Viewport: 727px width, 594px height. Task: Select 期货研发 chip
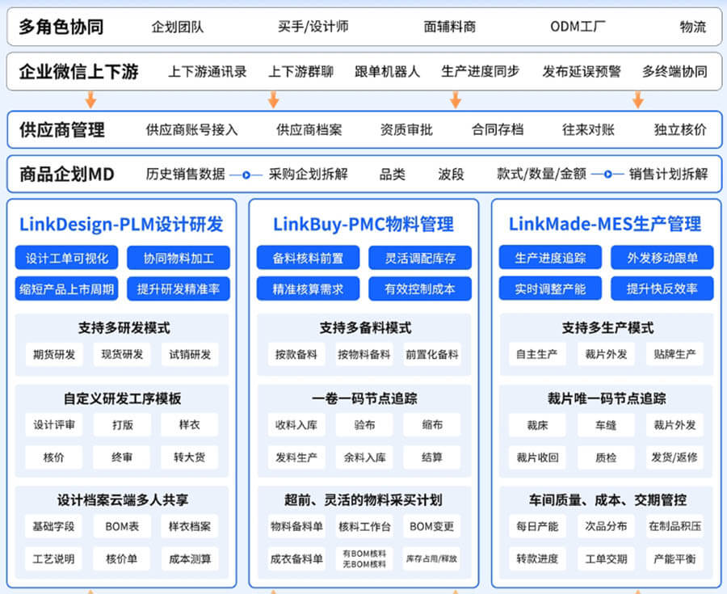54,355
